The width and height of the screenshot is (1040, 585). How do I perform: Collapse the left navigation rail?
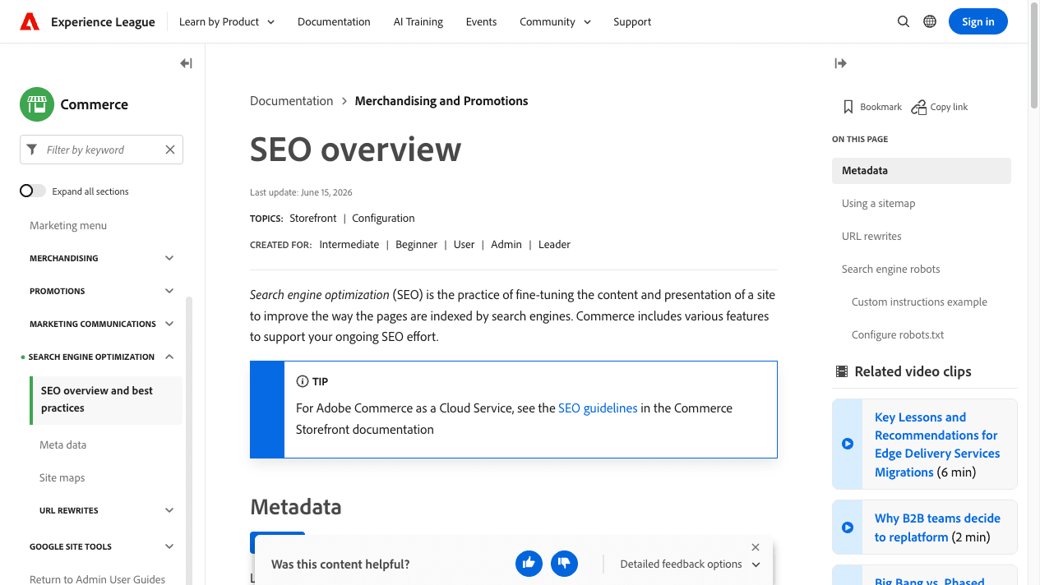(186, 63)
